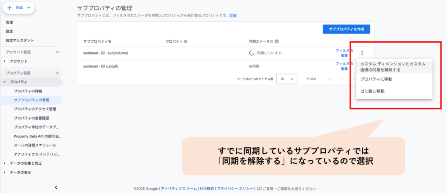The width and height of the screenshot is (447, 193).
Task: Open the 作成 create dropdown button
Action: coord(18,8)
